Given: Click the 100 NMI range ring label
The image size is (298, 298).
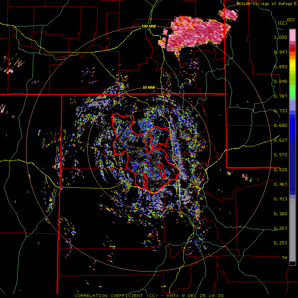Looking at the screenshot, I should click(x=149, y=26).
